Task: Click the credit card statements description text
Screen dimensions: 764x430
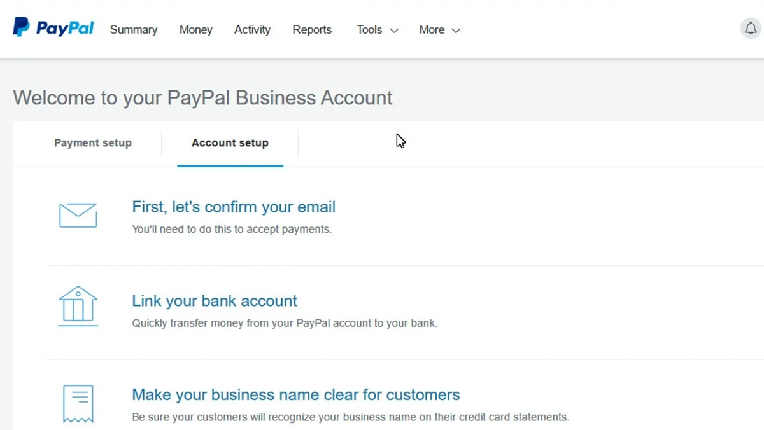Action: coord(350,417)
